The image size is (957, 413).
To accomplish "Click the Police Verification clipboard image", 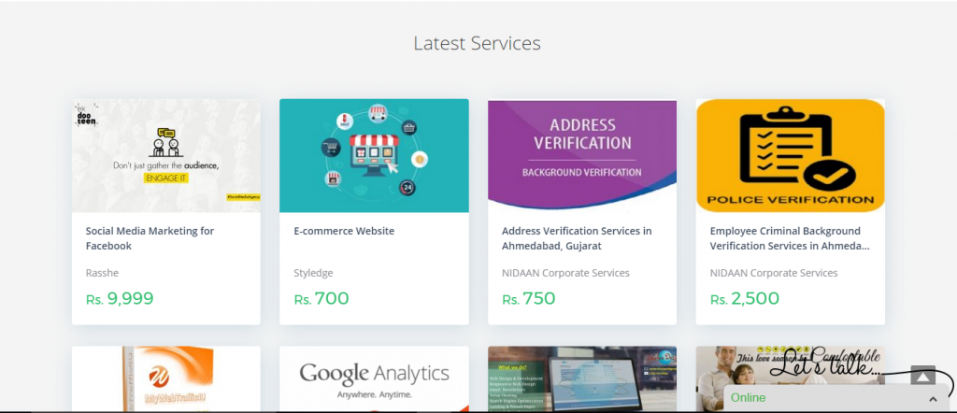I will (790, 155).
